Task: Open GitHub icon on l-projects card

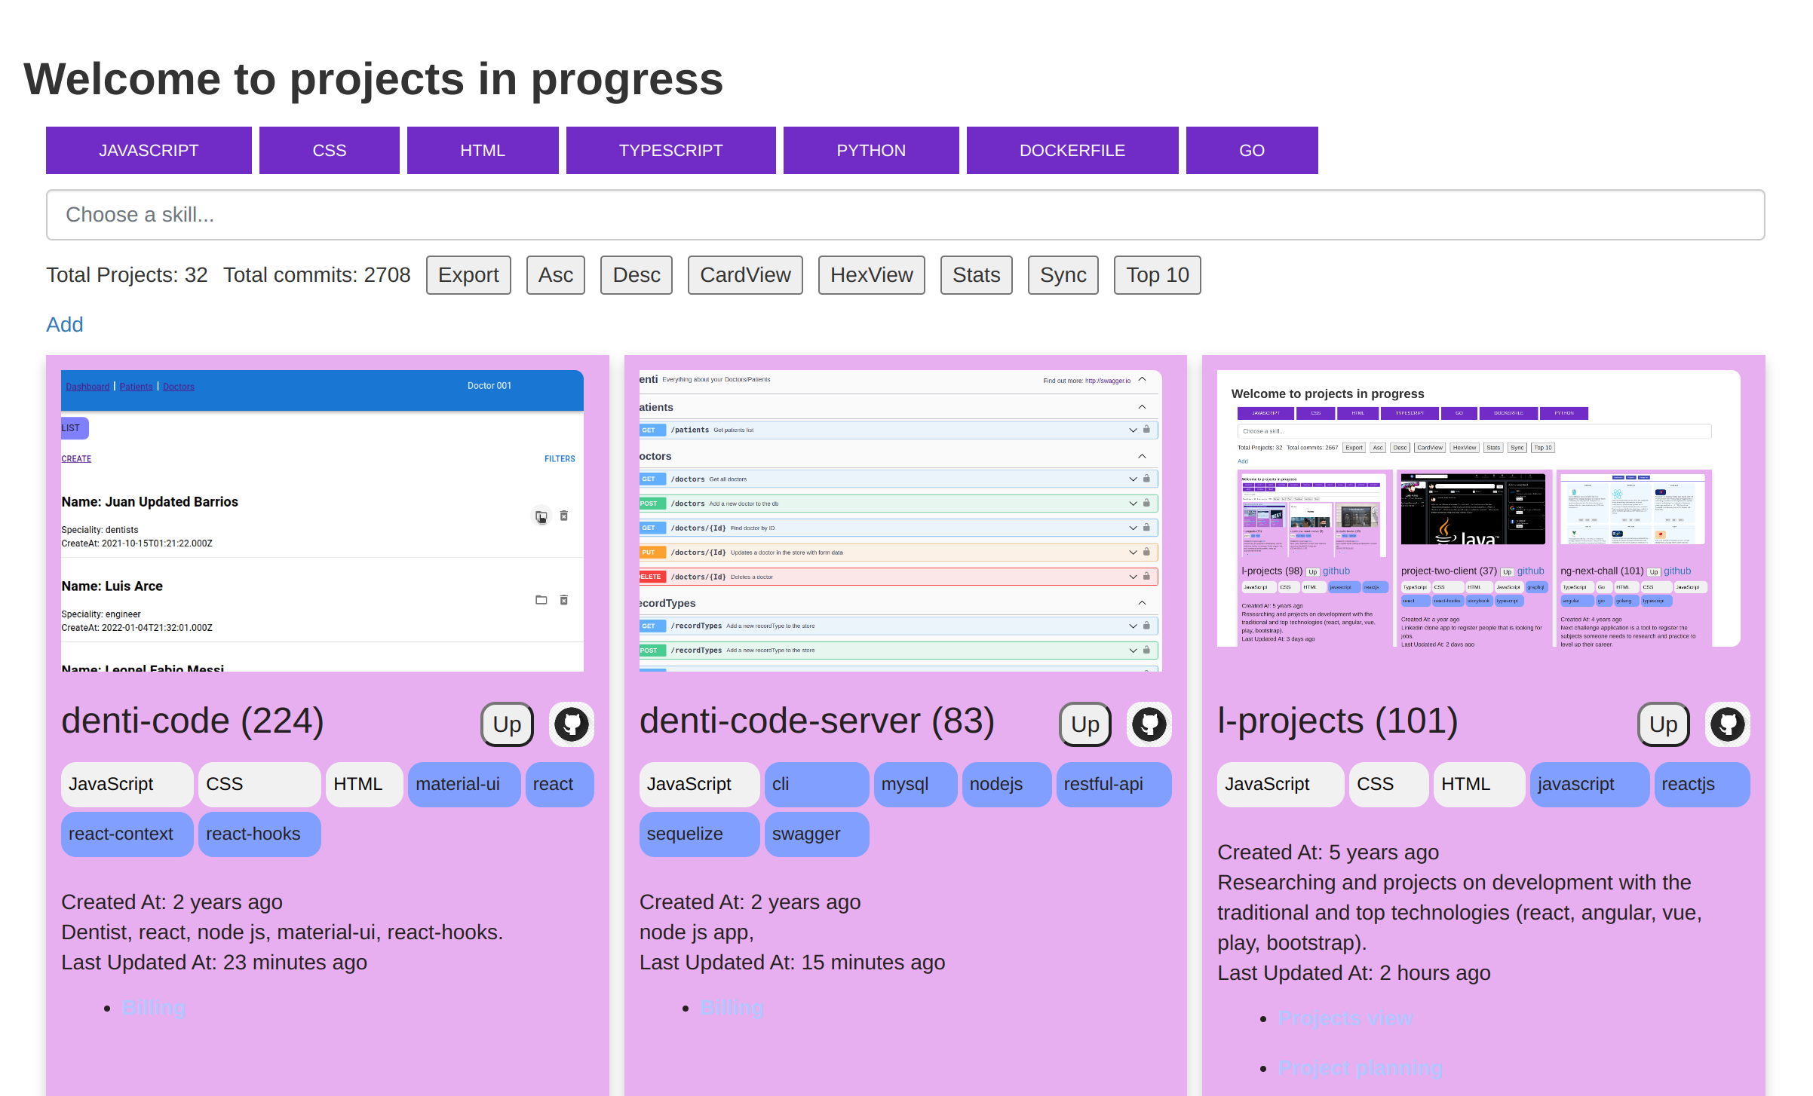Action: (1727, 724)
